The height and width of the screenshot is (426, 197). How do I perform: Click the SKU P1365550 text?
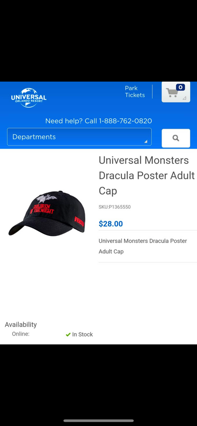point(115,207)
